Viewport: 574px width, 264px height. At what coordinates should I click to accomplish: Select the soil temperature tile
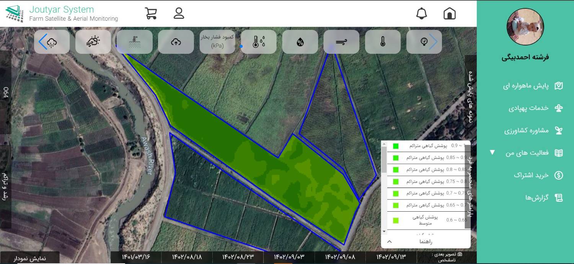134,42
